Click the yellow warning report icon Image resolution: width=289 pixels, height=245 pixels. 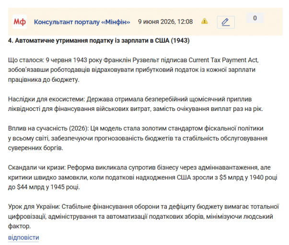point(204,21)
